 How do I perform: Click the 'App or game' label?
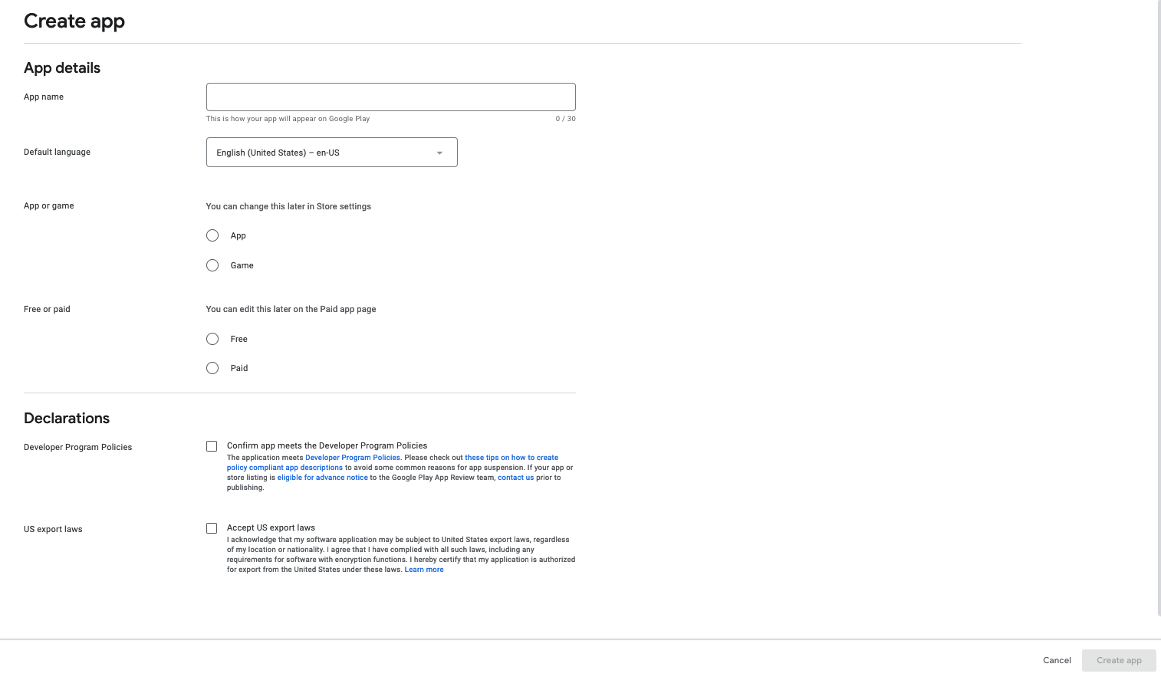tap(49, 205)
